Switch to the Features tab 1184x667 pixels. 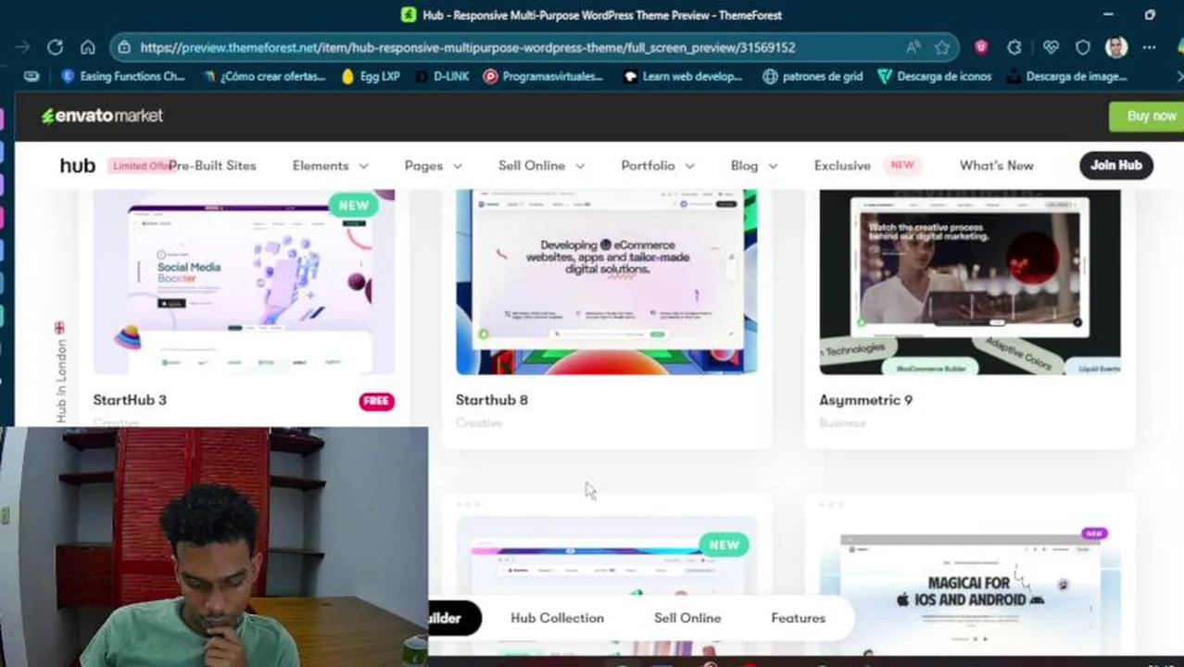798,618
